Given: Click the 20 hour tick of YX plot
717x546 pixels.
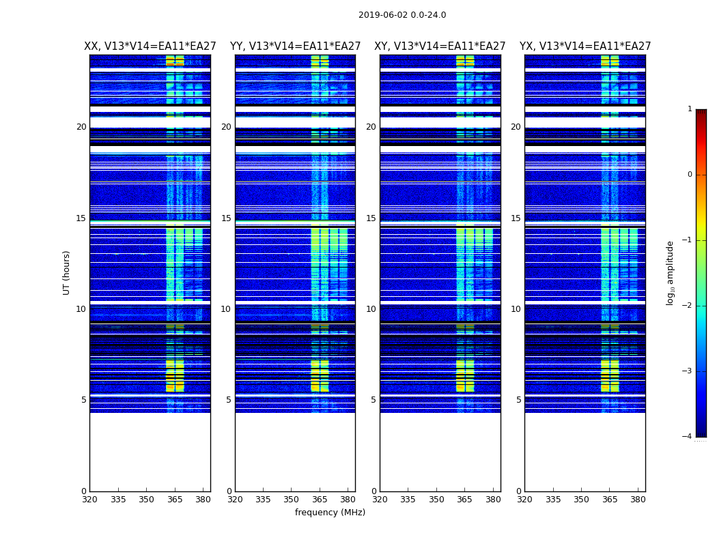Looking at the screenshot, I should [516, 127].
